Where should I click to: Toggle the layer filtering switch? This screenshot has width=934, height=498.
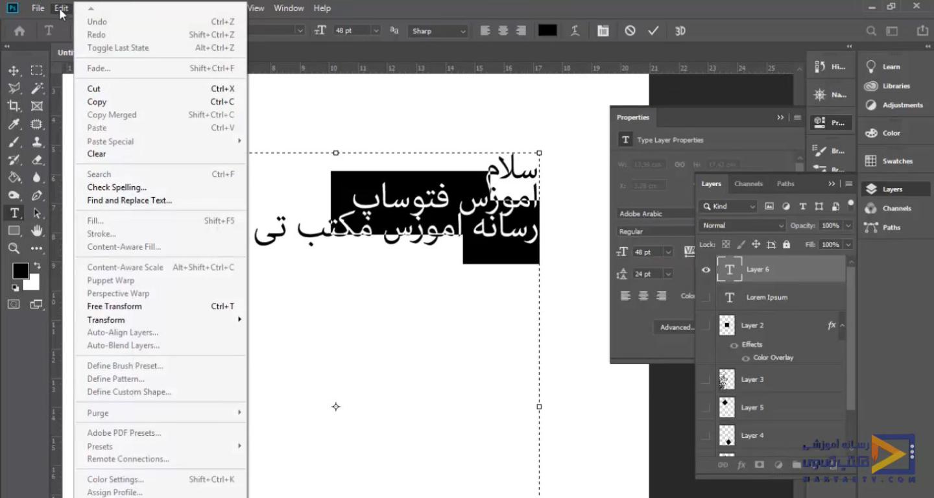click(x=851, y=206)
